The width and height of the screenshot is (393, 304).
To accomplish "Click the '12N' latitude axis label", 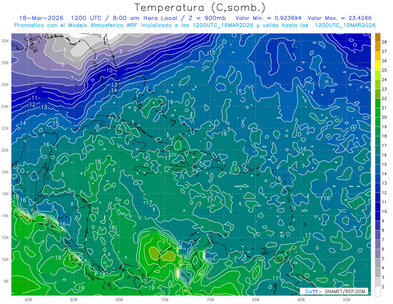I will pyautogui.click(x=5, y=237).
